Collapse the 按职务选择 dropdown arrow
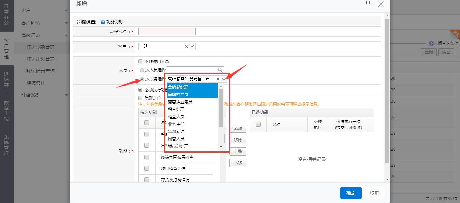 pyautogui.click(x=224, y=79)
